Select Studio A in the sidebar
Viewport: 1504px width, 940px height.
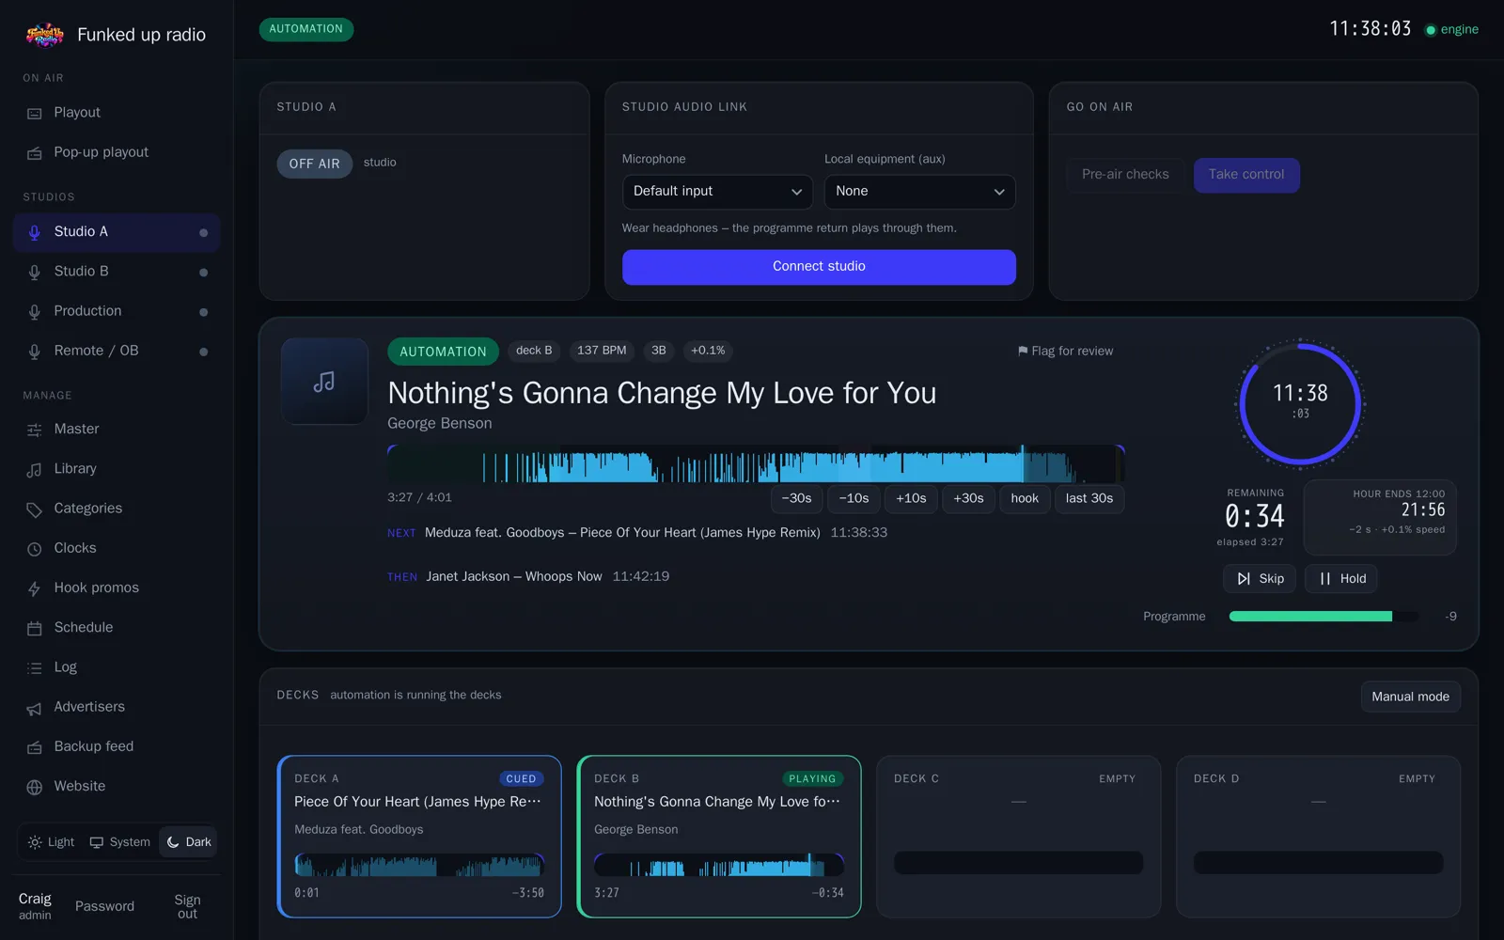117,232
